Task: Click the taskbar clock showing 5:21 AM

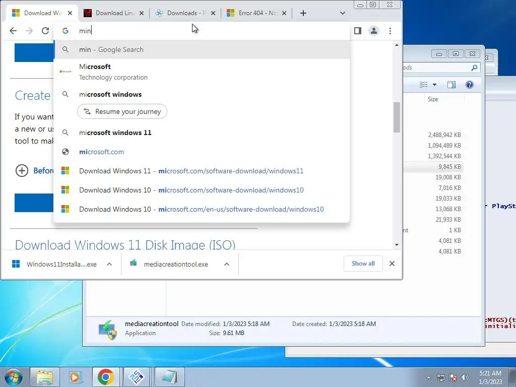Action: pyautogui.click(x=490, y=377)
